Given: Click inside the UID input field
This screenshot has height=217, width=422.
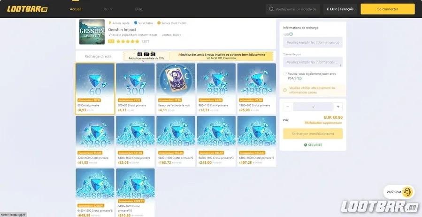Looking at the screenshot, I should 313,43.
